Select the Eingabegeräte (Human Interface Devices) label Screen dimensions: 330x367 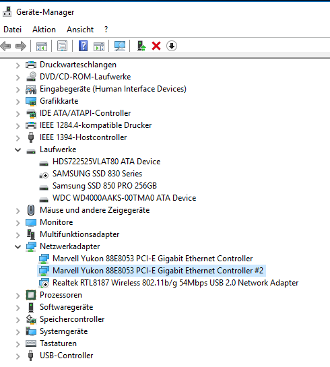(x=113, y=89)
